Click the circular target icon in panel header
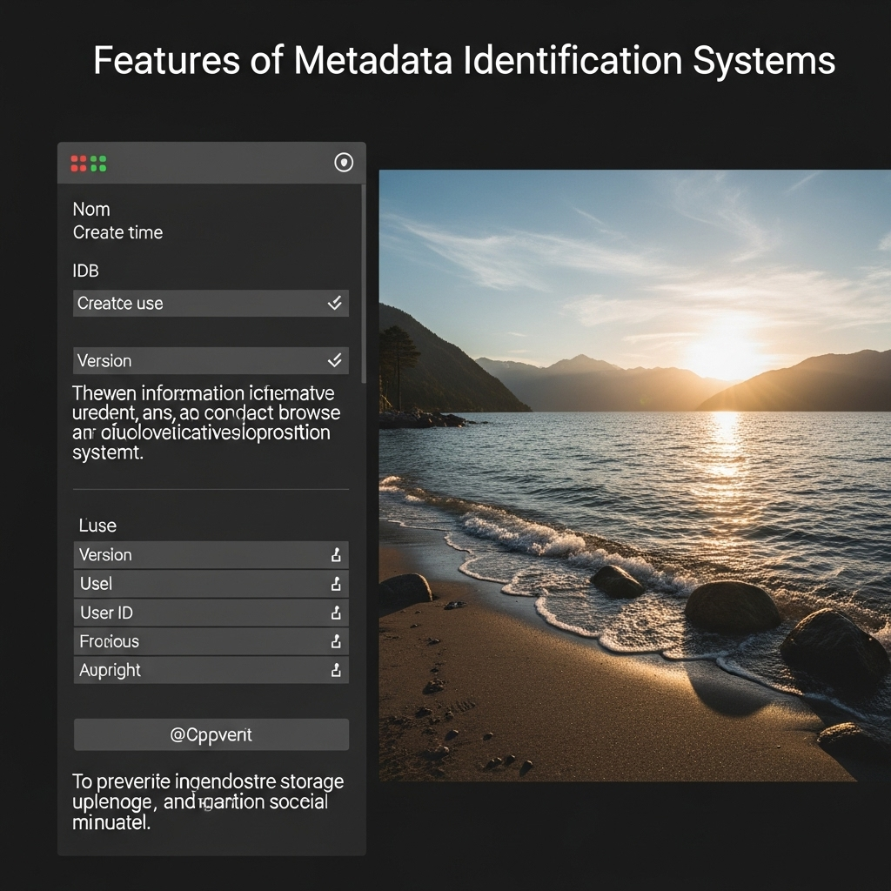Image resolution: width=891 pixels, height=891 pixels. pyautogui.click(x=344, y=163)
